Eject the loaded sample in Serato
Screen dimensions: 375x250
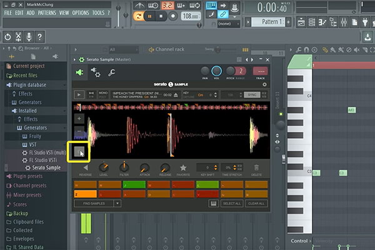pos(176,95)
